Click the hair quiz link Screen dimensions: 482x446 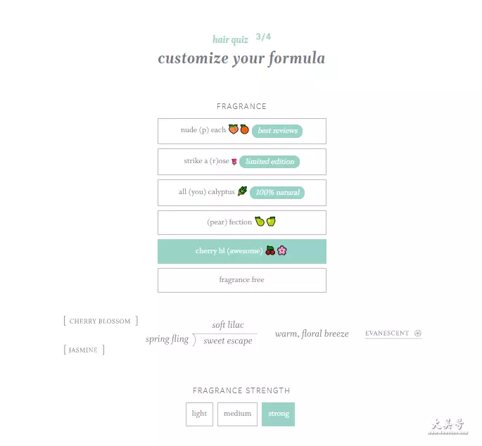pos(230,39)
